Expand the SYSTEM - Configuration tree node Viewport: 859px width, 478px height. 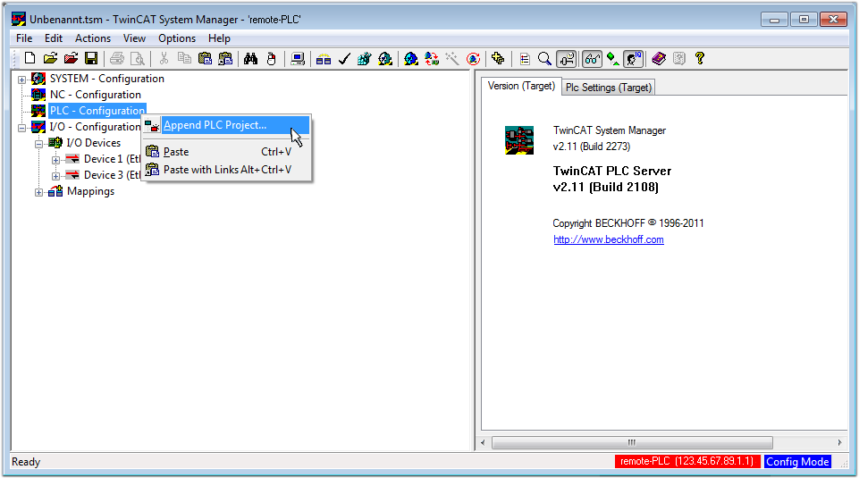click(x=22, y=80)
